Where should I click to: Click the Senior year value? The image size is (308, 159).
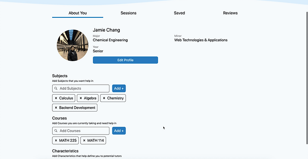click(x=98, y=51)
